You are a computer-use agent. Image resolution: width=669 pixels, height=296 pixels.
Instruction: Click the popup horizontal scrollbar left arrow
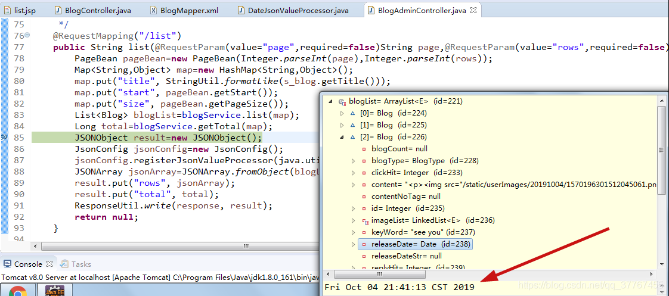(x=329, y=275)
